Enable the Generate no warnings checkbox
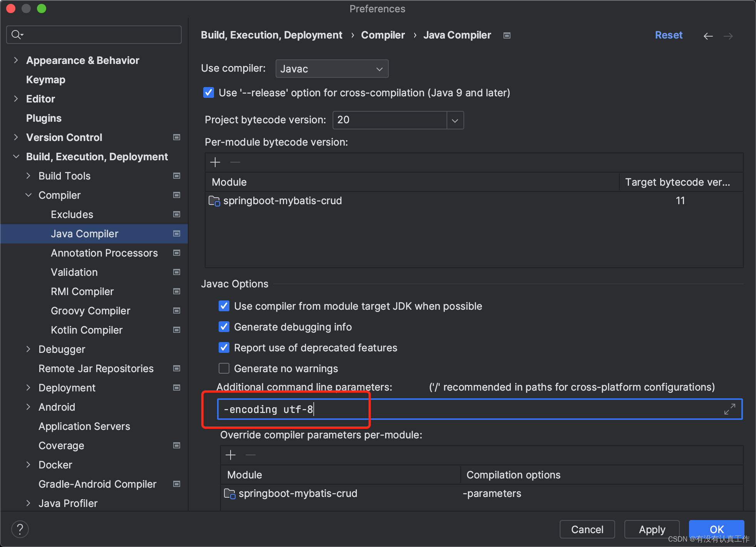Image resolution: width=756 pixels, height=547 pixels. [224, 368]
